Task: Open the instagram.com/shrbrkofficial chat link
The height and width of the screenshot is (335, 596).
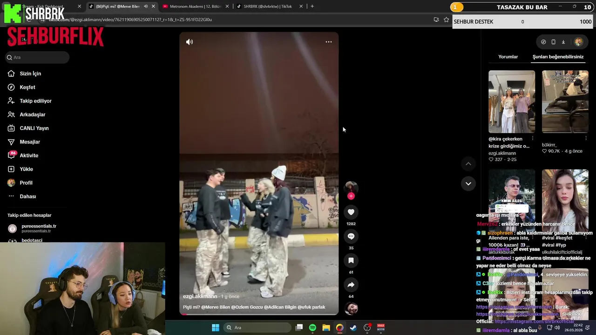Action: tap(534, 322)
